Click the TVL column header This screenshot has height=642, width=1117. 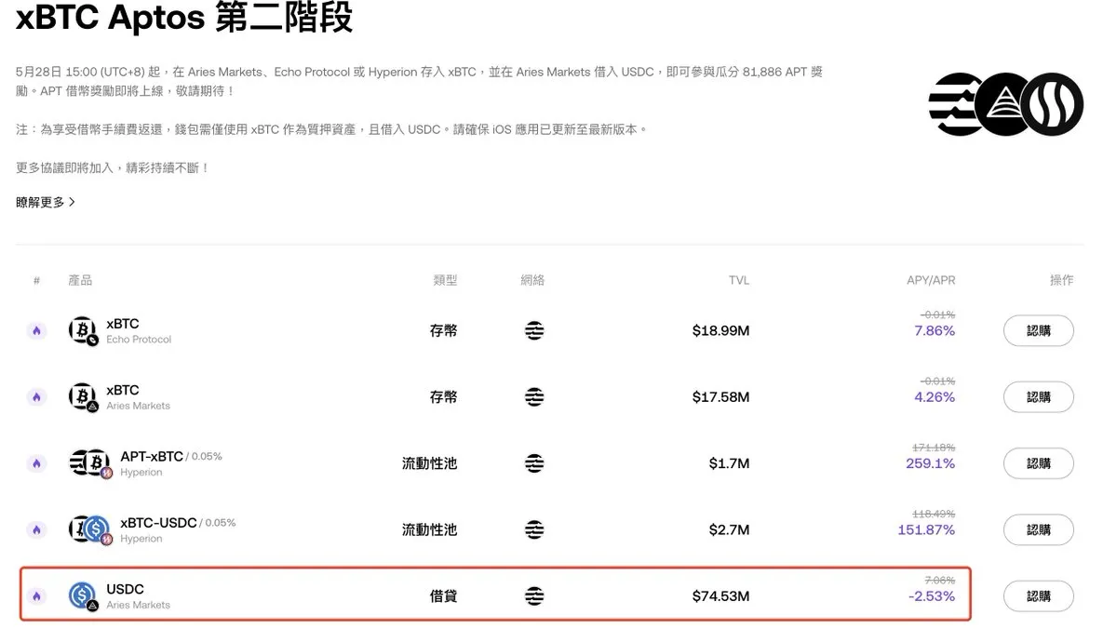(x=739, y=280)
